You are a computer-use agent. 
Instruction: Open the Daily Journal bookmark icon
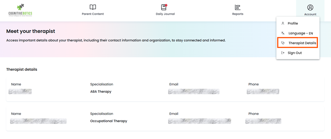[x=164, y=7]
